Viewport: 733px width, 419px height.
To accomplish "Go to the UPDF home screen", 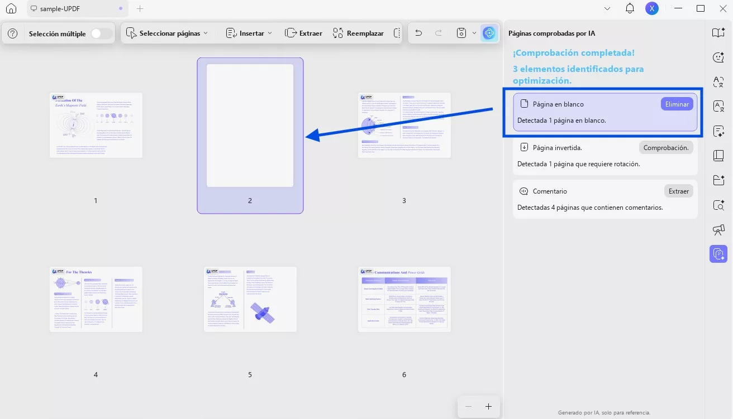I will click(x=11, y=8).
